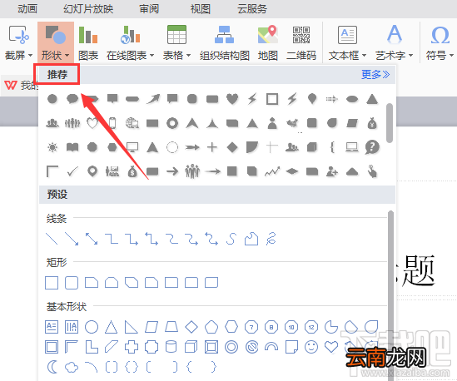Open the 在线图表 online chart icon
Image resolution: width=457 pixels, height=381 pixels.
point(131,35)
